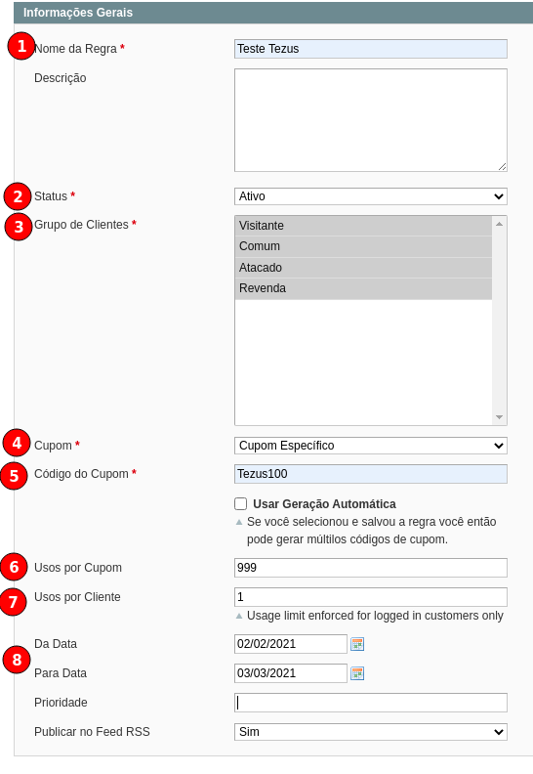This screenshot has width=533, height=774.
Task: Select Atacado in the customer group list
Action: pyautogui.click(x=364, y=268)
